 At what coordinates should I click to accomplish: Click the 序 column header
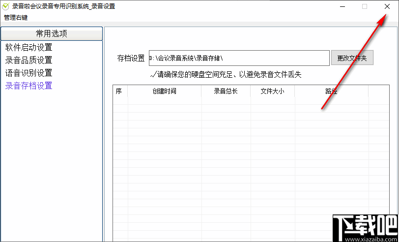[x=119, y=91]
